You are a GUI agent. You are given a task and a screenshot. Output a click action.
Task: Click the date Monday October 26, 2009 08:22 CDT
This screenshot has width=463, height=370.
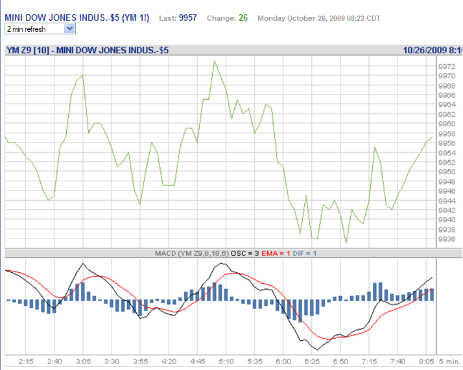click(319, 18)
